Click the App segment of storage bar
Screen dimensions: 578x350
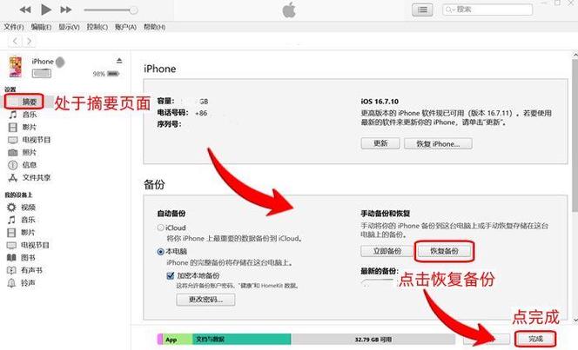pyautogui.click(x=178, y=340)
